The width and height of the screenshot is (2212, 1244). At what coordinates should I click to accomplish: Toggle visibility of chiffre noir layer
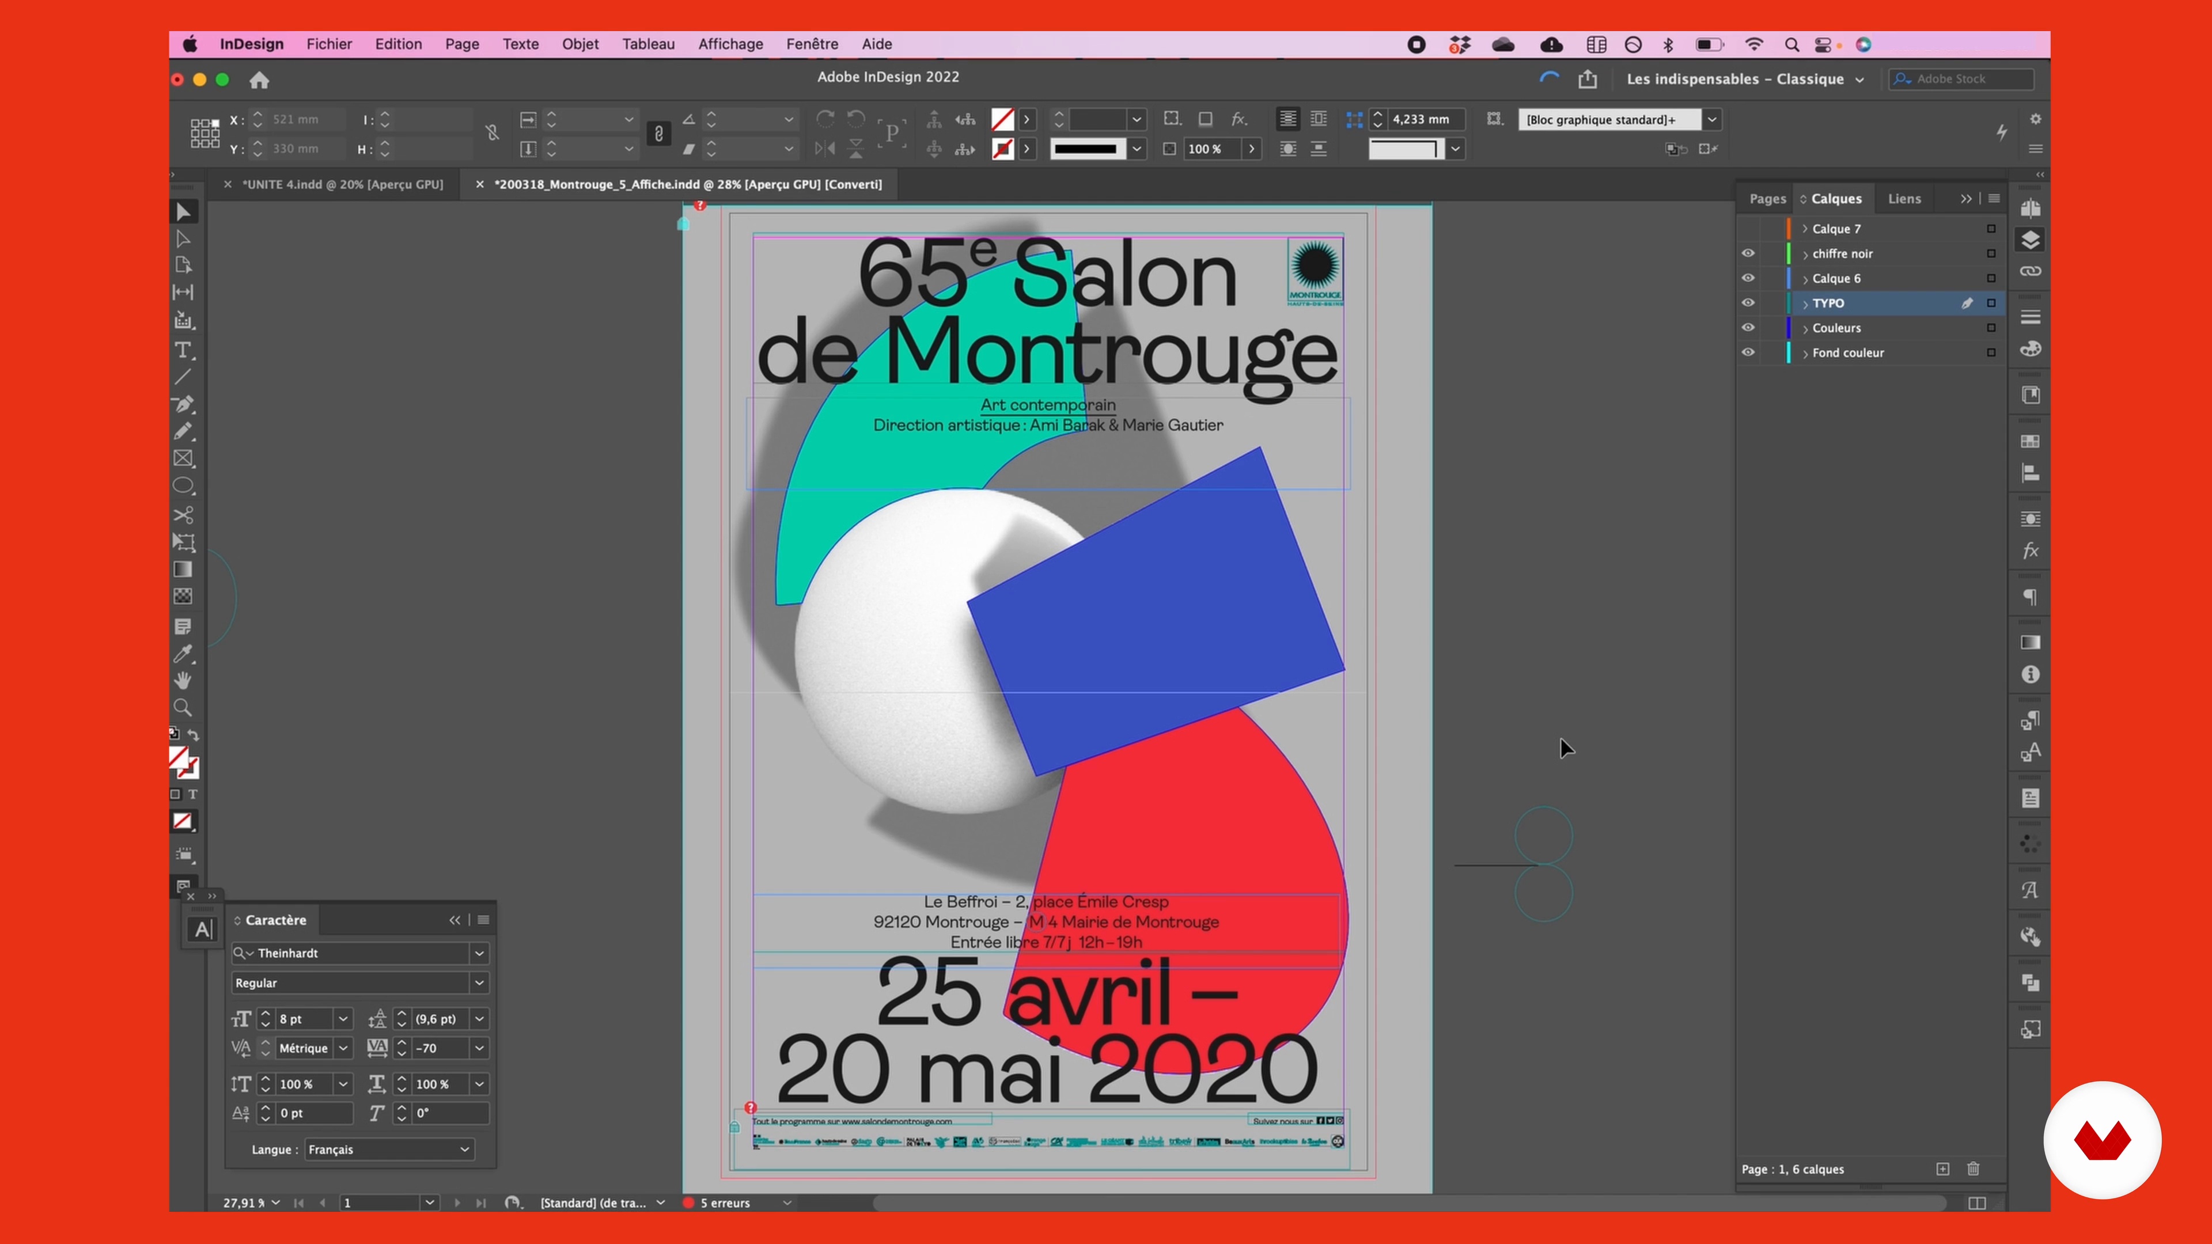(x=1748, y=253)
